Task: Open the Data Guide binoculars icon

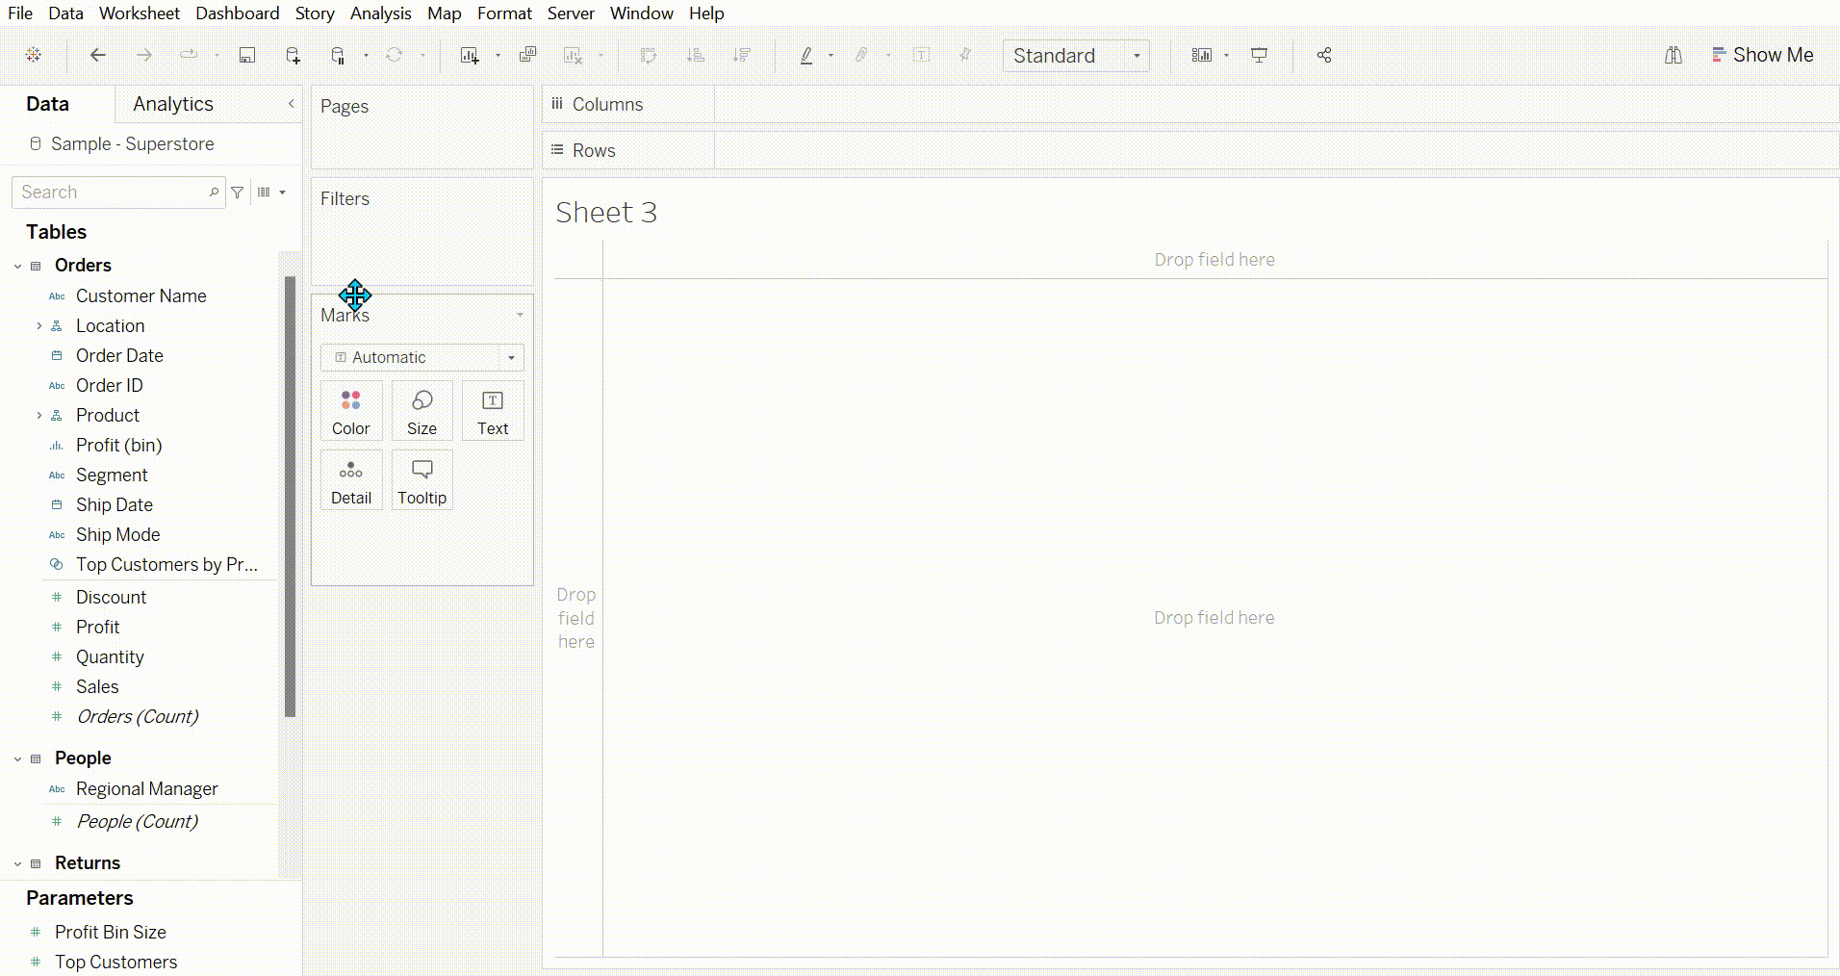Action: point(1673,56)
